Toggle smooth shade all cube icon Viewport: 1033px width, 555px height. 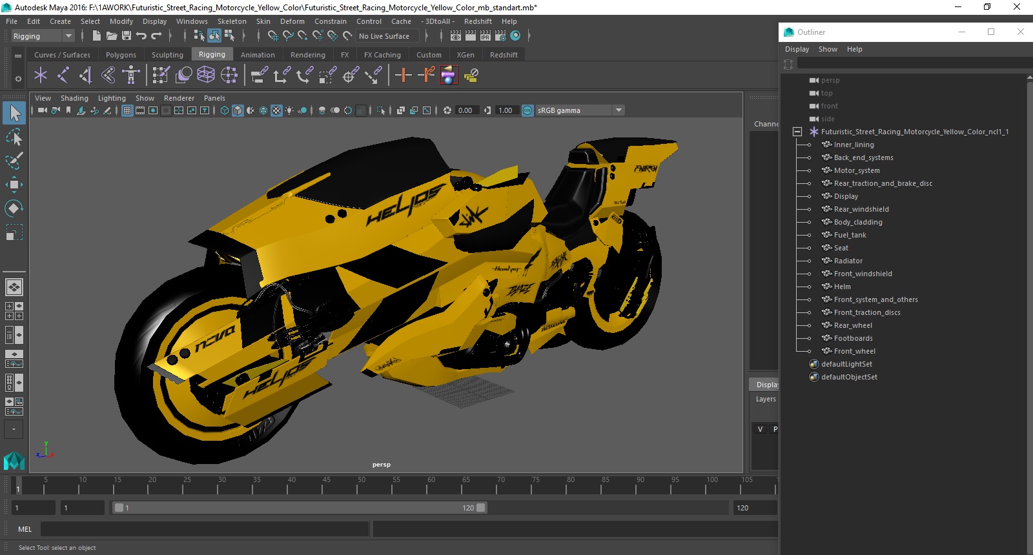[x=238, y=110]
